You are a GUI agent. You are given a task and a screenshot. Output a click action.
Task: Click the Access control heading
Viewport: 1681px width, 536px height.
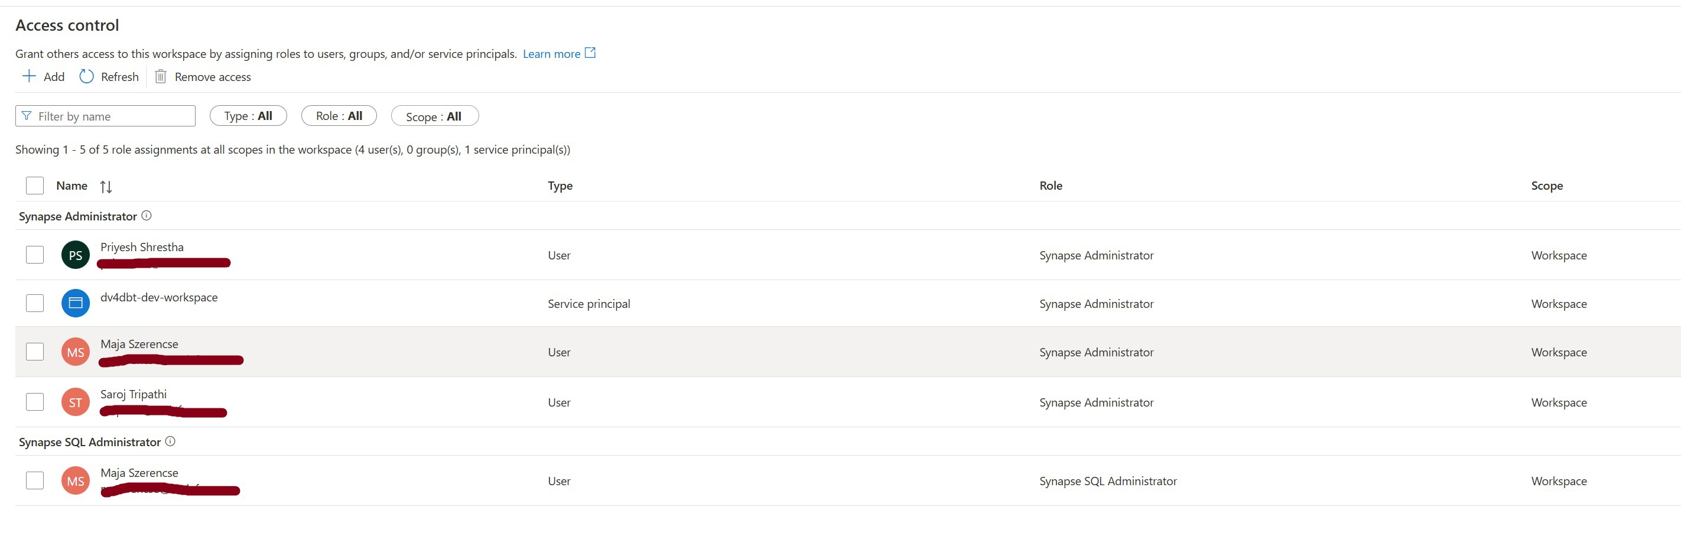pos(67,25)
